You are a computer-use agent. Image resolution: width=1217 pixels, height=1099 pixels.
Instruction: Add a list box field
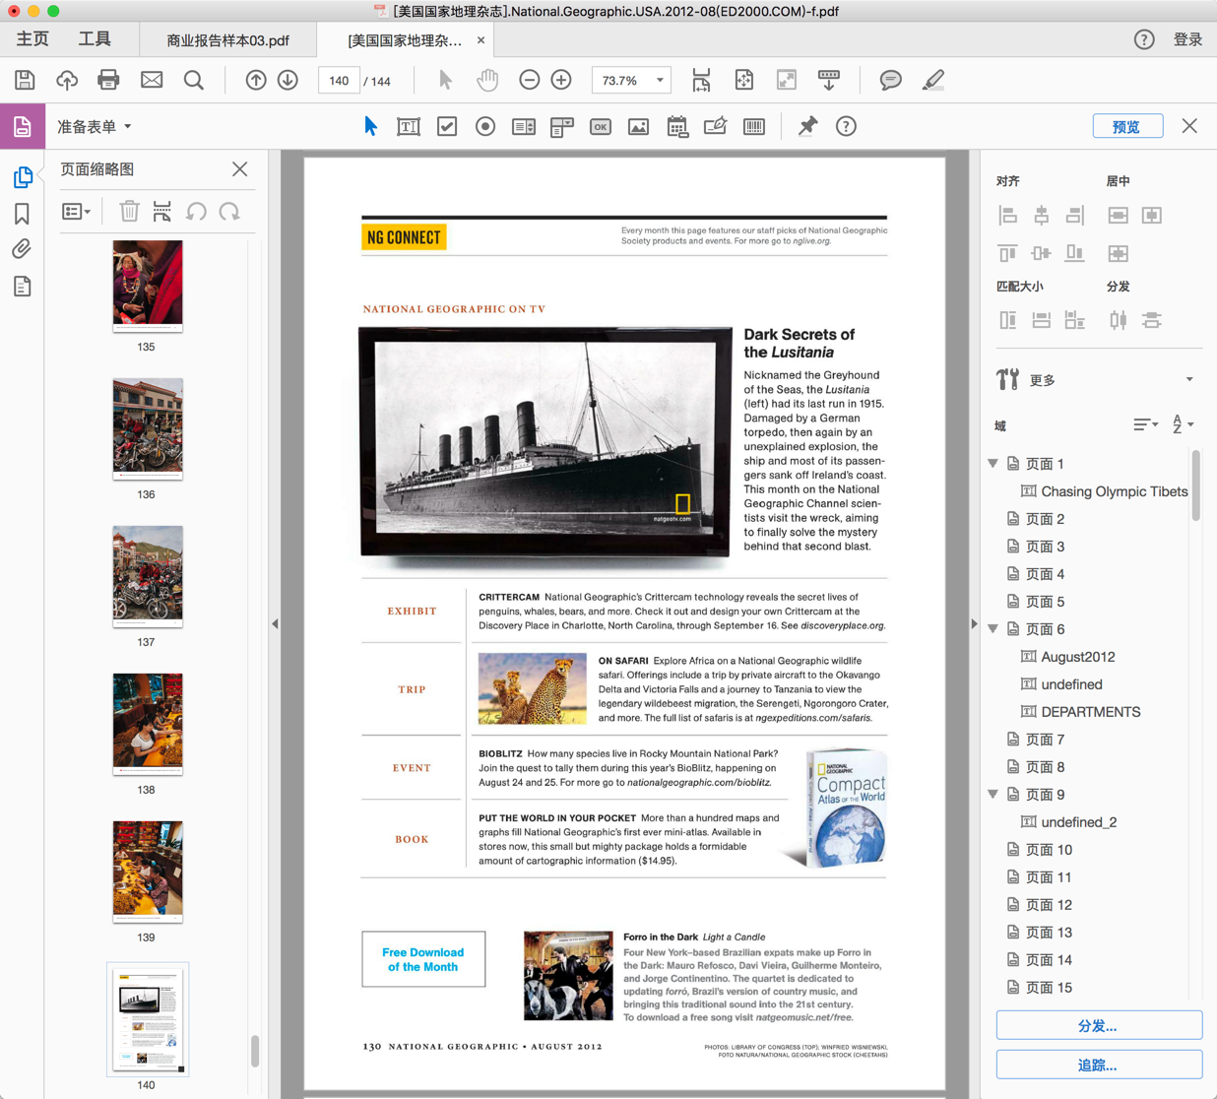524,126
